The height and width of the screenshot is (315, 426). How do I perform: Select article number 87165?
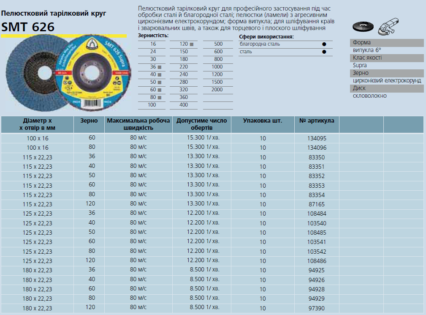tap(317, 204)
